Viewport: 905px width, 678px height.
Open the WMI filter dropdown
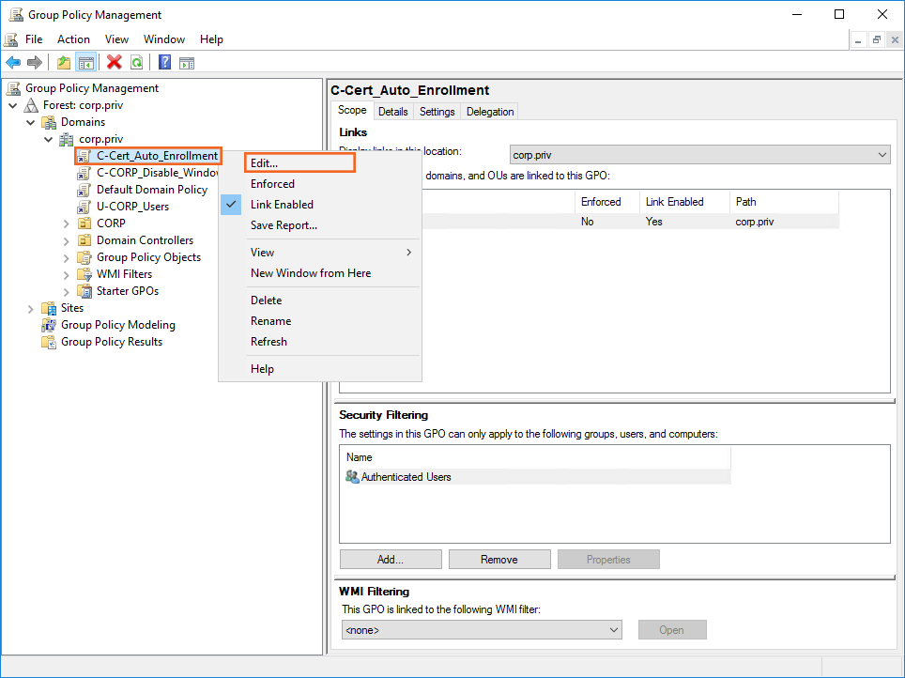[614, 630]
